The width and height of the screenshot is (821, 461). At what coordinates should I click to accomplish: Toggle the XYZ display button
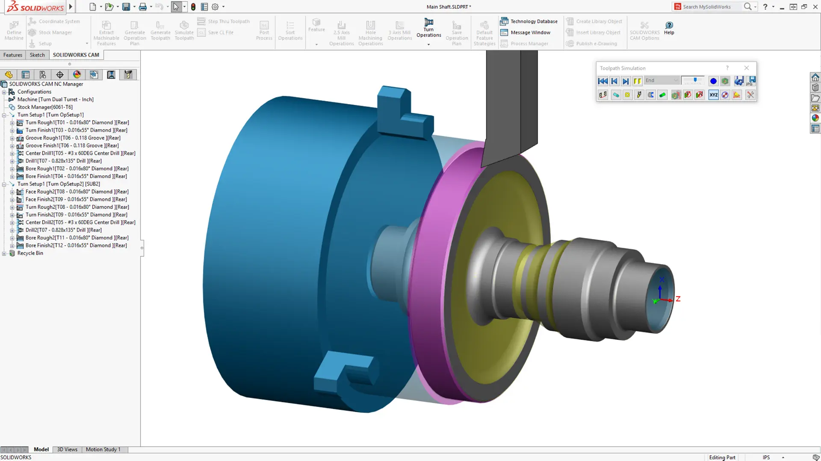[x=713, y=95]
